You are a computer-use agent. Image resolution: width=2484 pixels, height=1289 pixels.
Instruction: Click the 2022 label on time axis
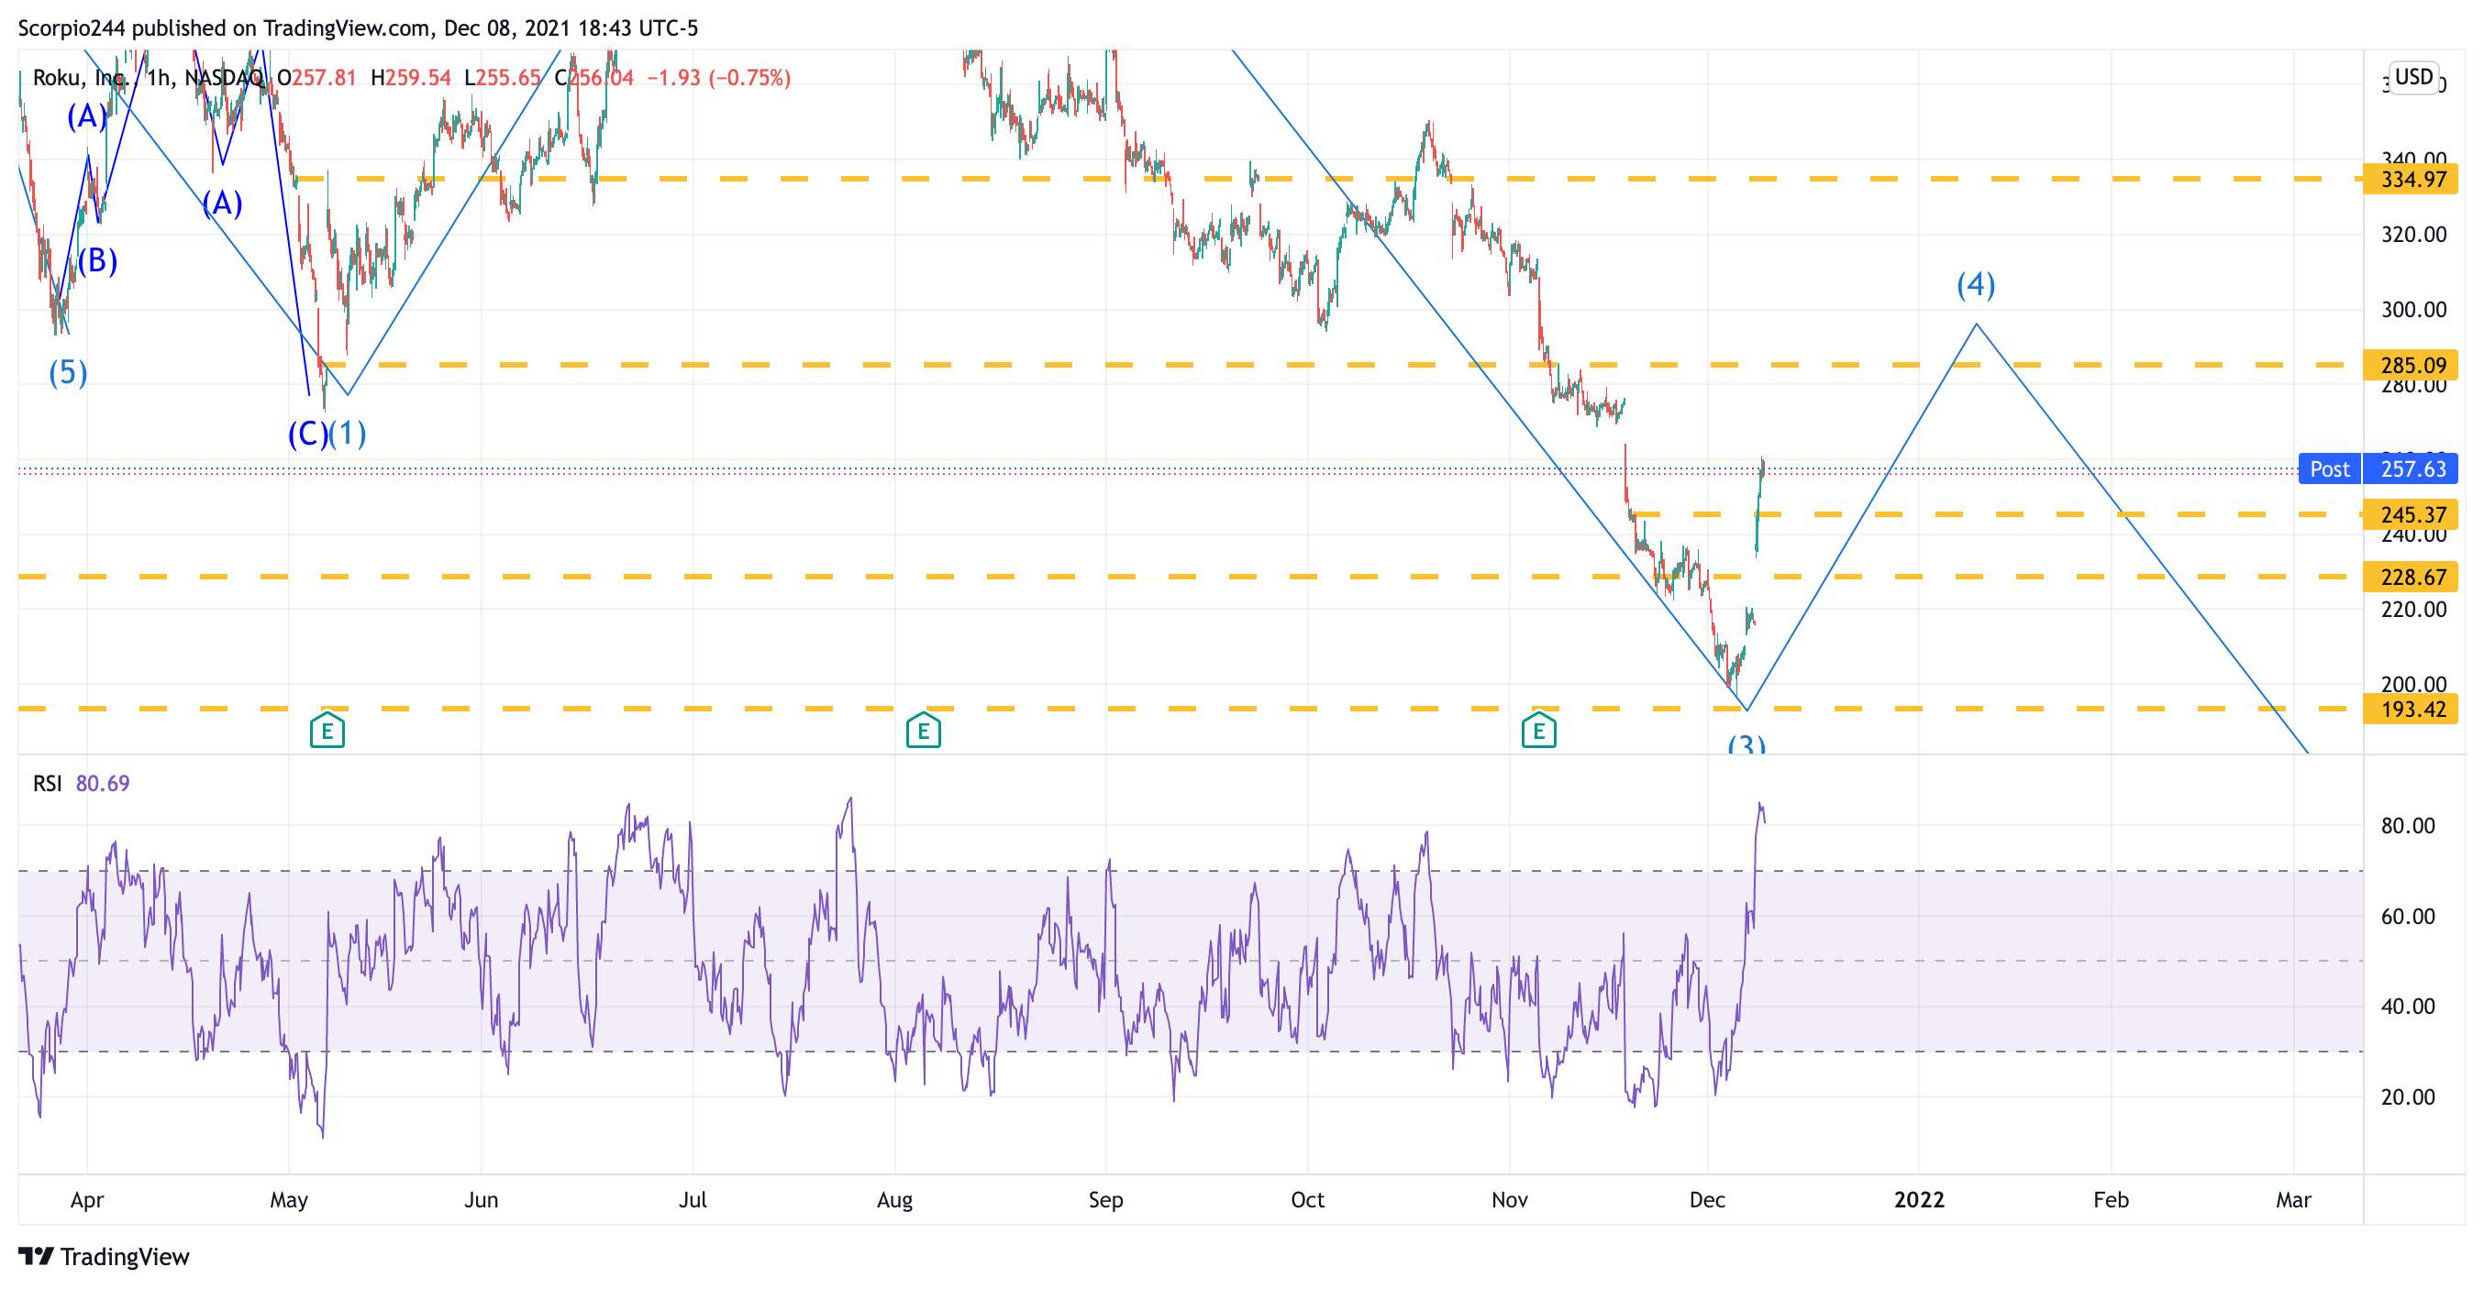pos(1918,1199)
